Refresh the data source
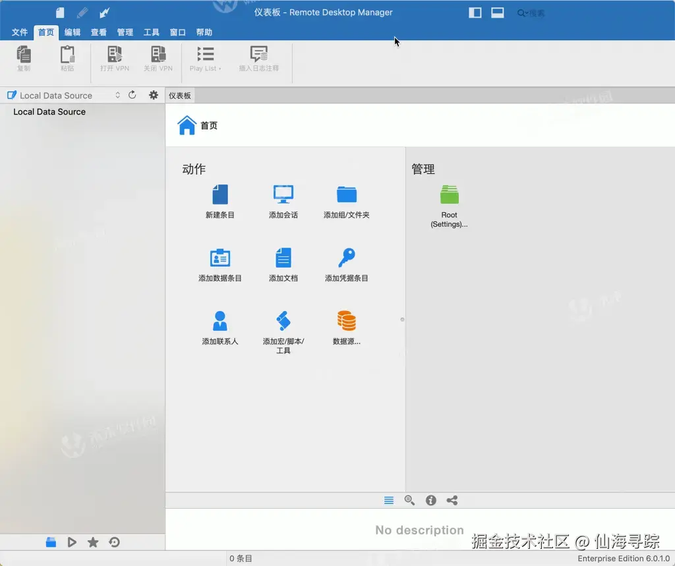The height and width of the screenshot is (566, 675). [x=132, y=95]
